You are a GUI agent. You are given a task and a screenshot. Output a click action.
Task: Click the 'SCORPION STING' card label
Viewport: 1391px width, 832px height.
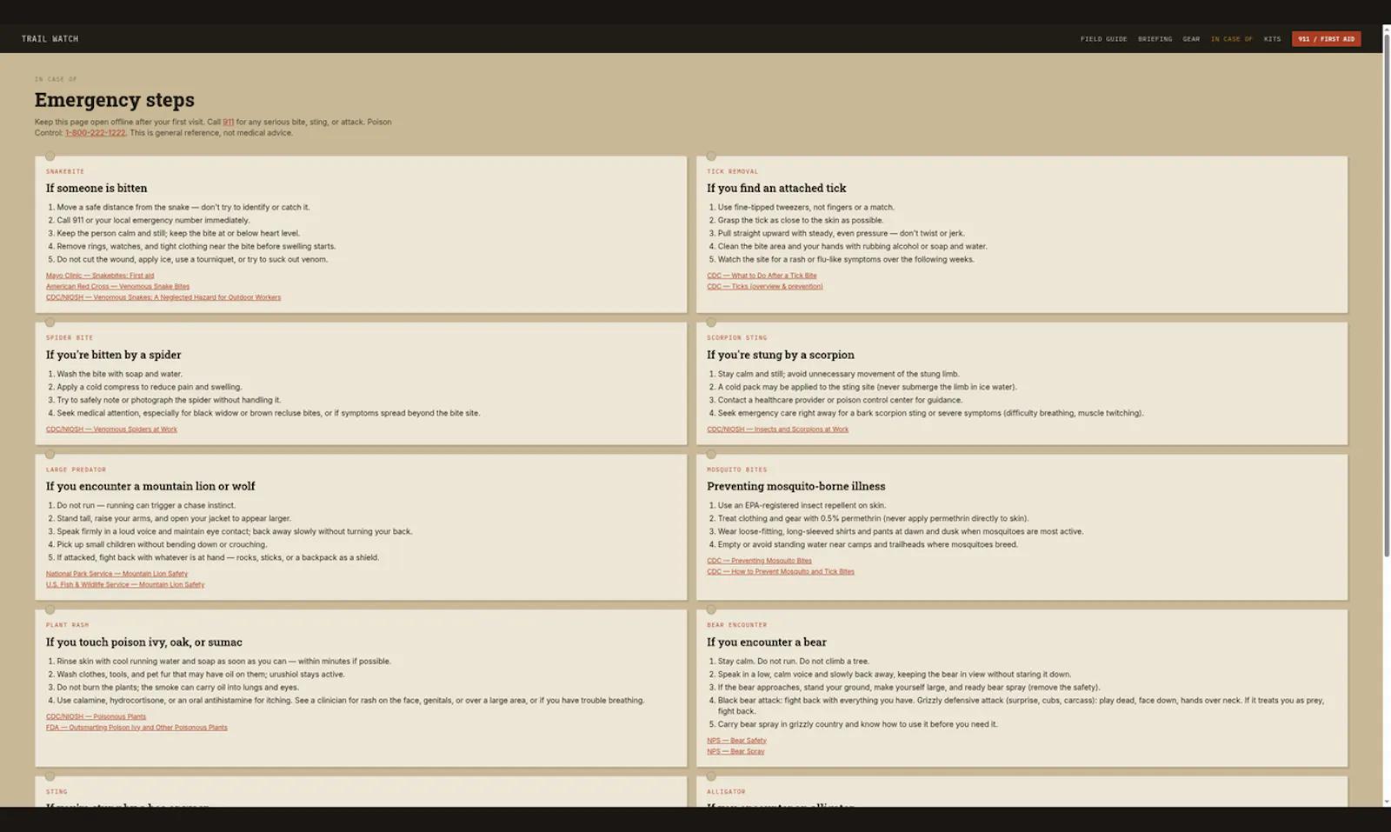[x=737, y=338]
